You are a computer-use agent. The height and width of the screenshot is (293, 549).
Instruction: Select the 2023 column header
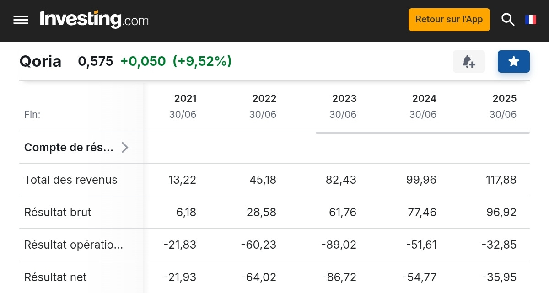pyautogui.click(x=344, y=98)
